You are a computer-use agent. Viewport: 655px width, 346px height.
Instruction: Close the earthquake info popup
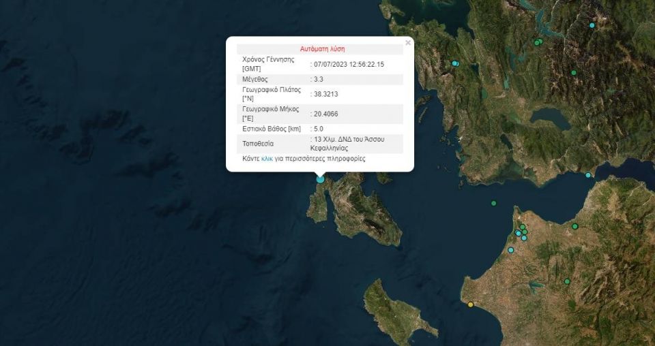[408, 43]
